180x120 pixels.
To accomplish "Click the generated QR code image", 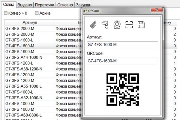I will coord(123,89).
